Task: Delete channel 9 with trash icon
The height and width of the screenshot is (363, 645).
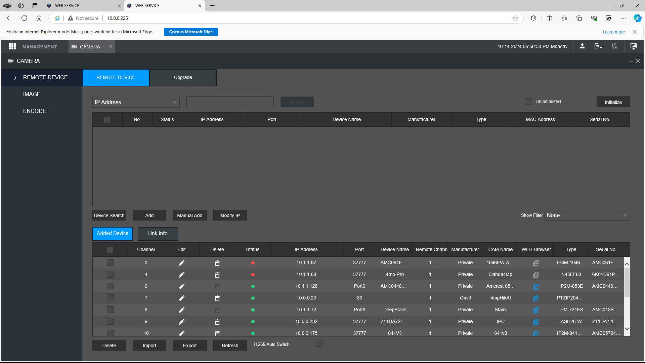Action: point(217,322)
